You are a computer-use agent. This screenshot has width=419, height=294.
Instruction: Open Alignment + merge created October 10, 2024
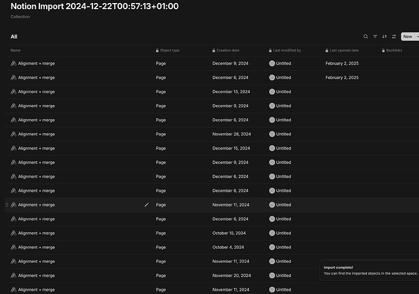click(x=36, y=233)
